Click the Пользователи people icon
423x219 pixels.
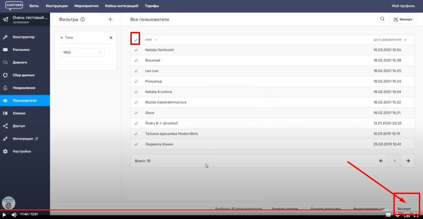6,100
